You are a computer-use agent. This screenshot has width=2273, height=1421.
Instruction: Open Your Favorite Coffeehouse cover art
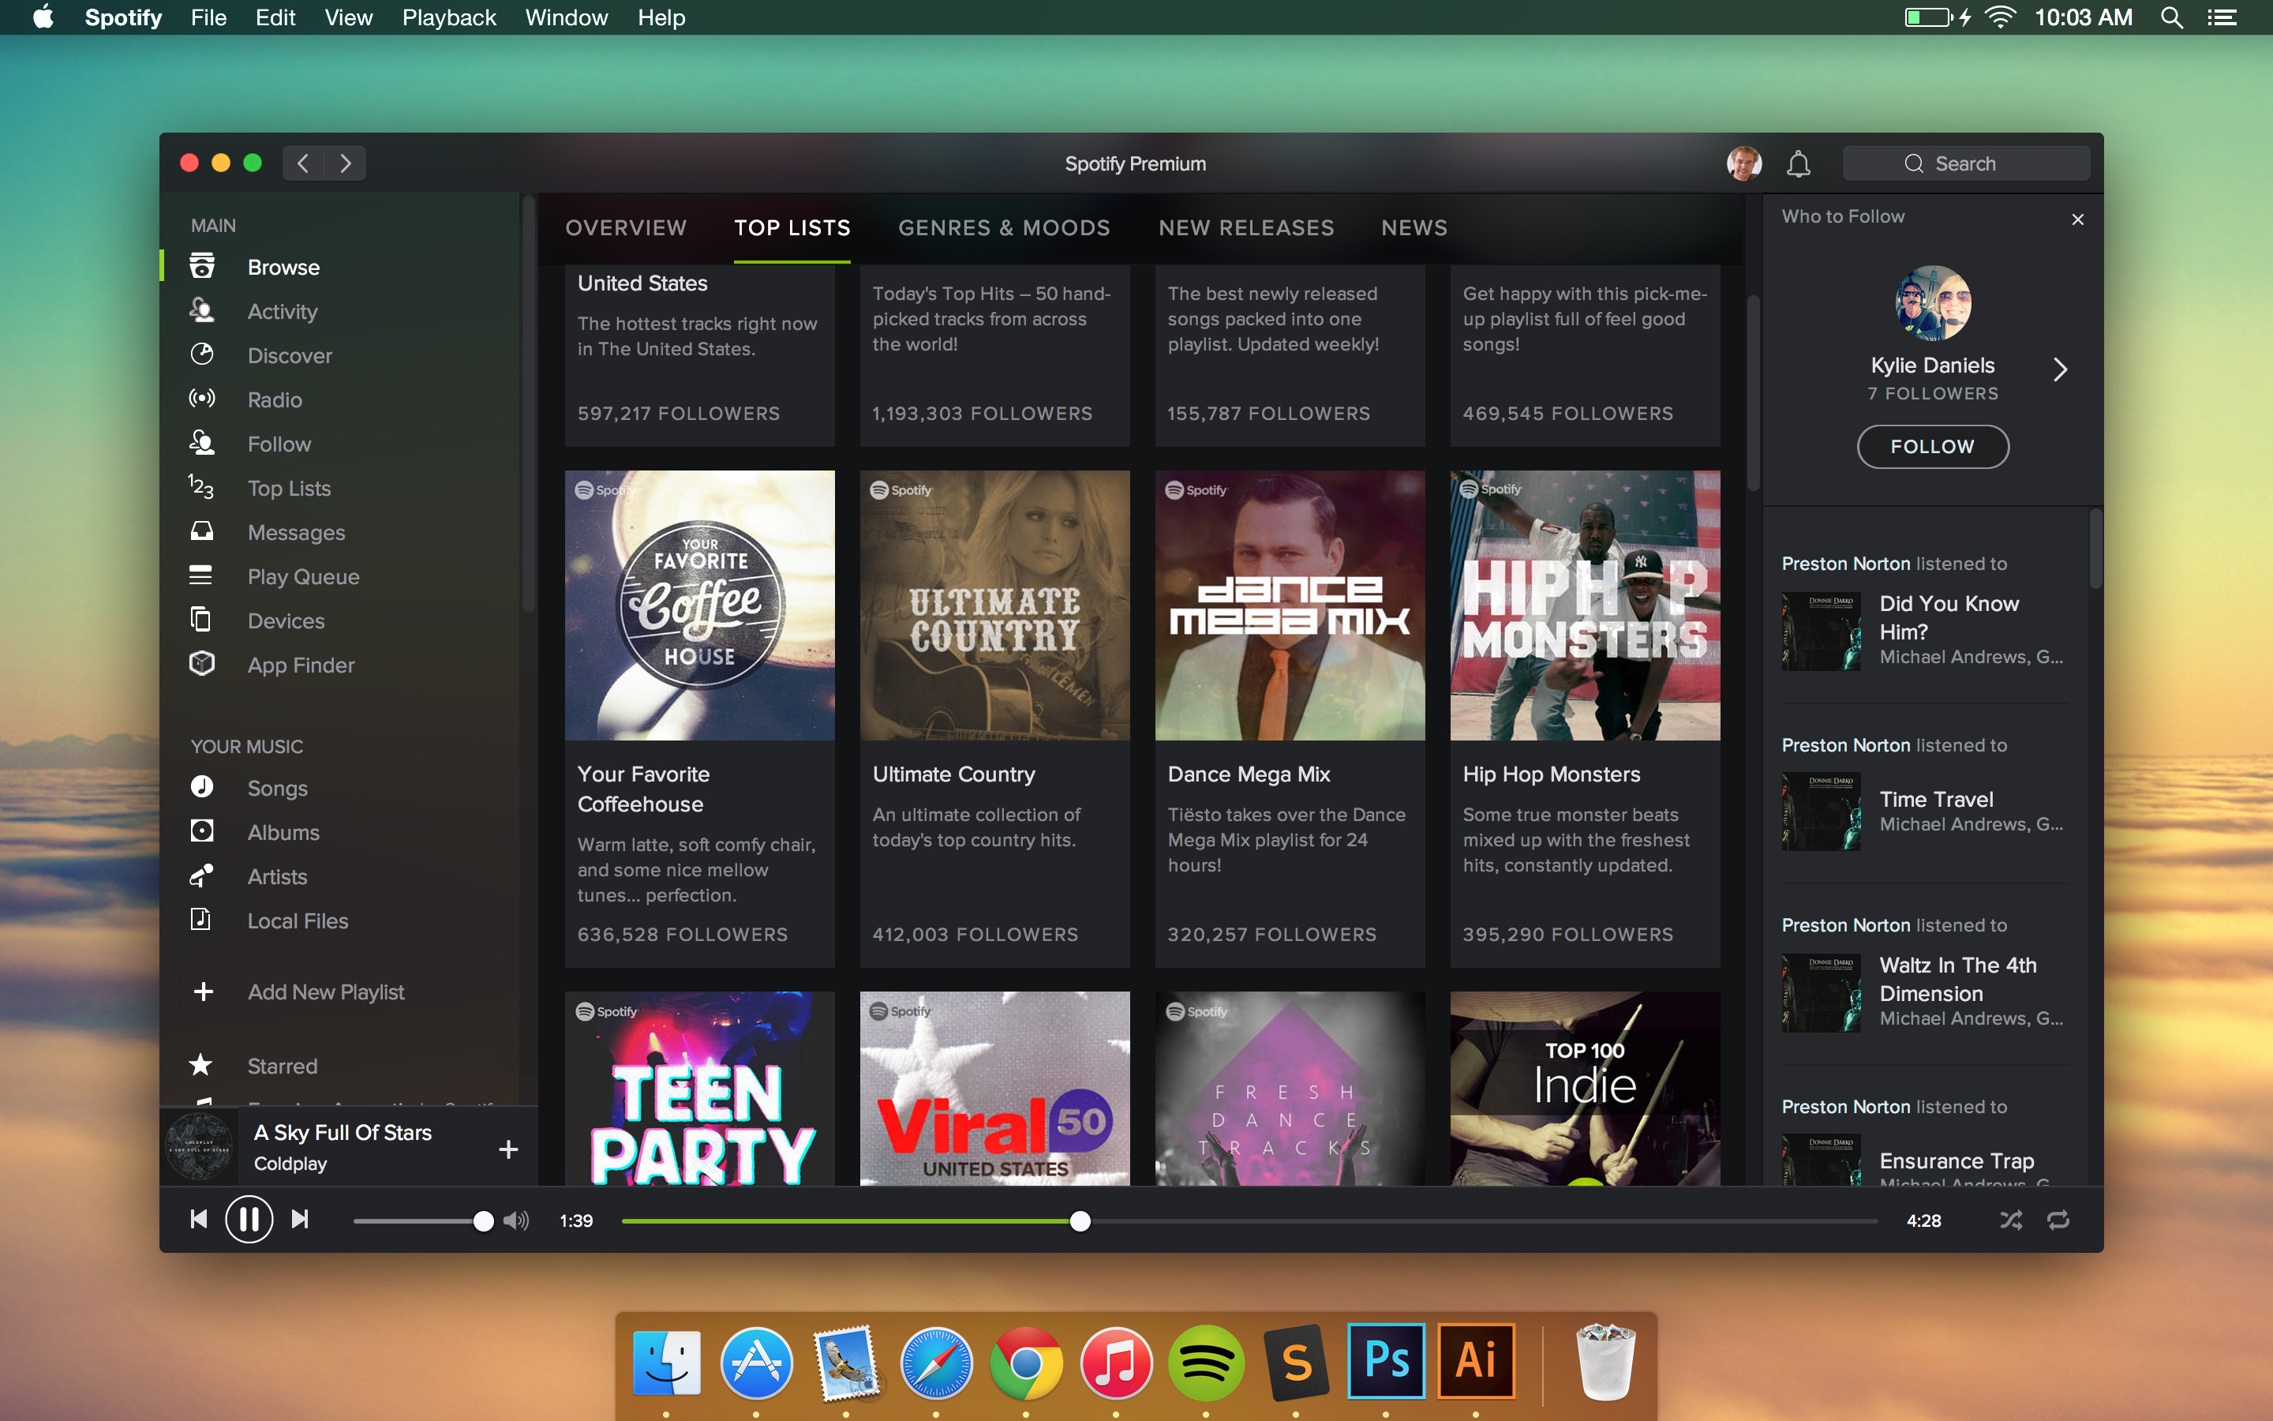(698, 606)
